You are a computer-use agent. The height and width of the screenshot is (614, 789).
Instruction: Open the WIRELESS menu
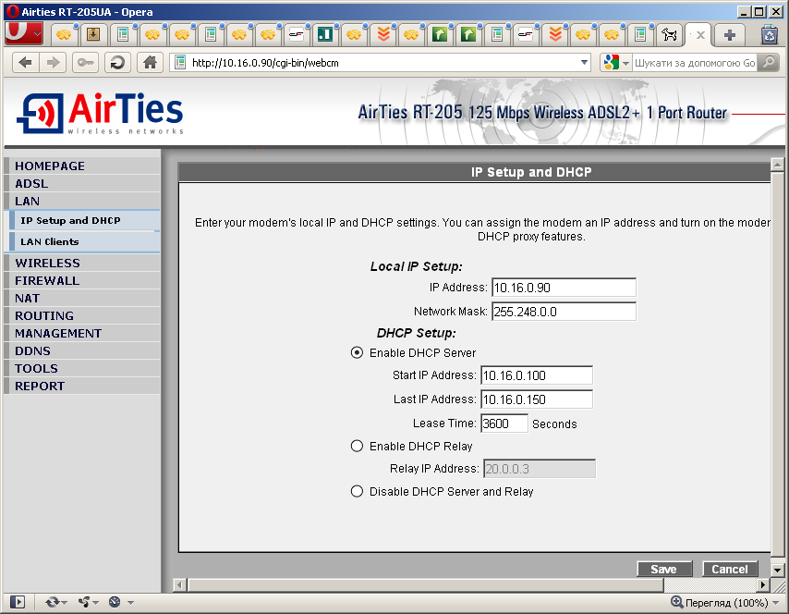tap(82, 263)
